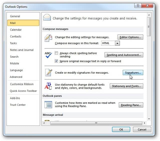Click the Cancel button
The width and height of the screenshot is (160, 141).
[x=142, y=130]
